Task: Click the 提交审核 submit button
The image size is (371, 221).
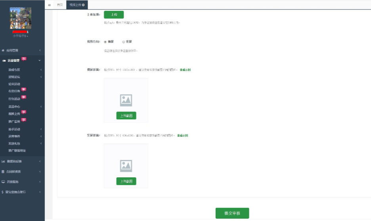Action: pos(232,213)
